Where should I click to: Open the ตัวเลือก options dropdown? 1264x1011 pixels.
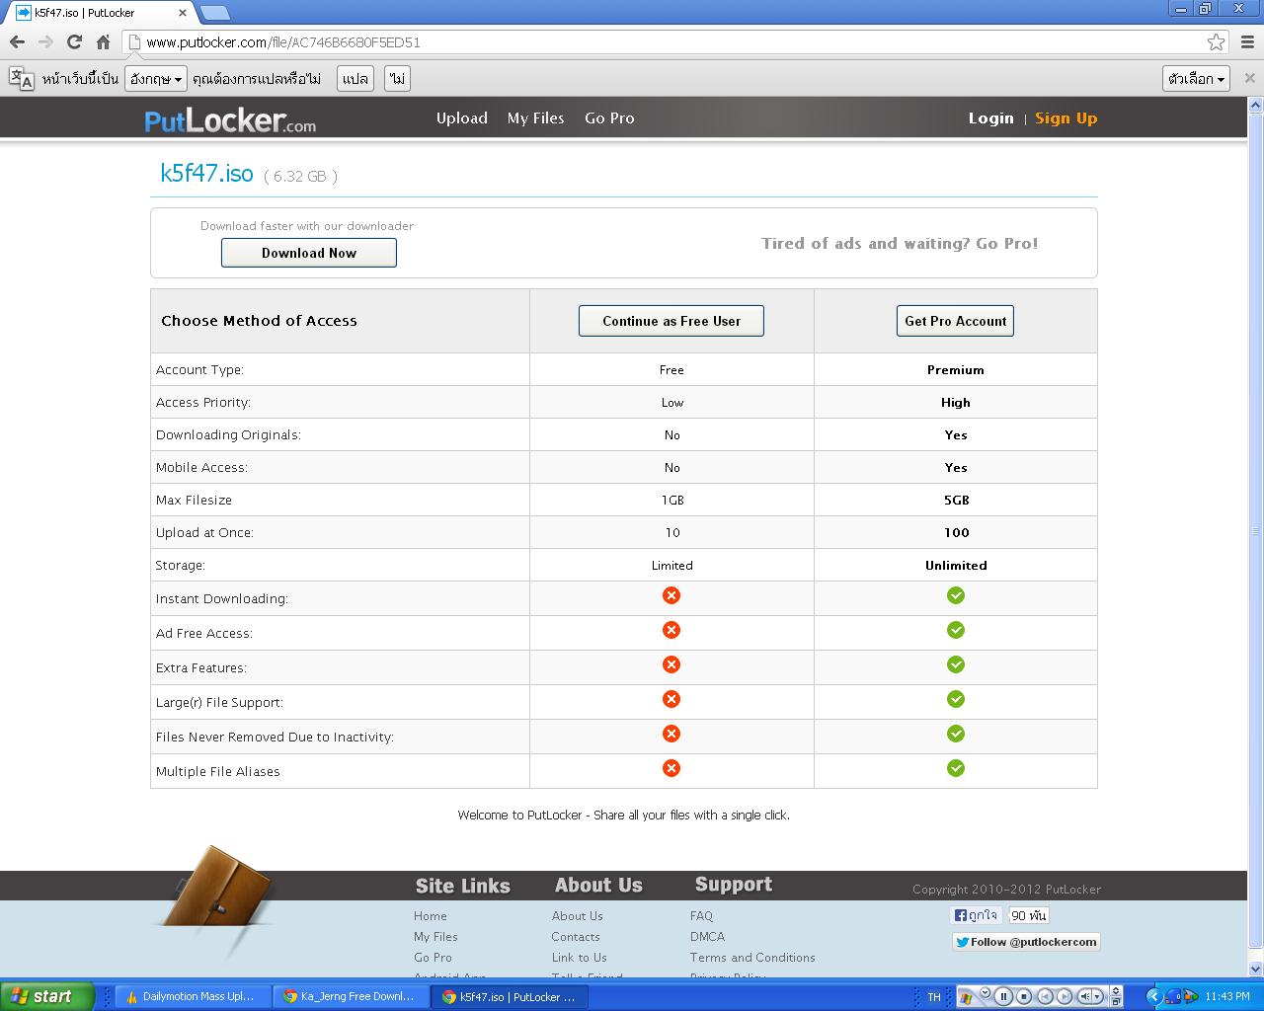coord(1196,79)
